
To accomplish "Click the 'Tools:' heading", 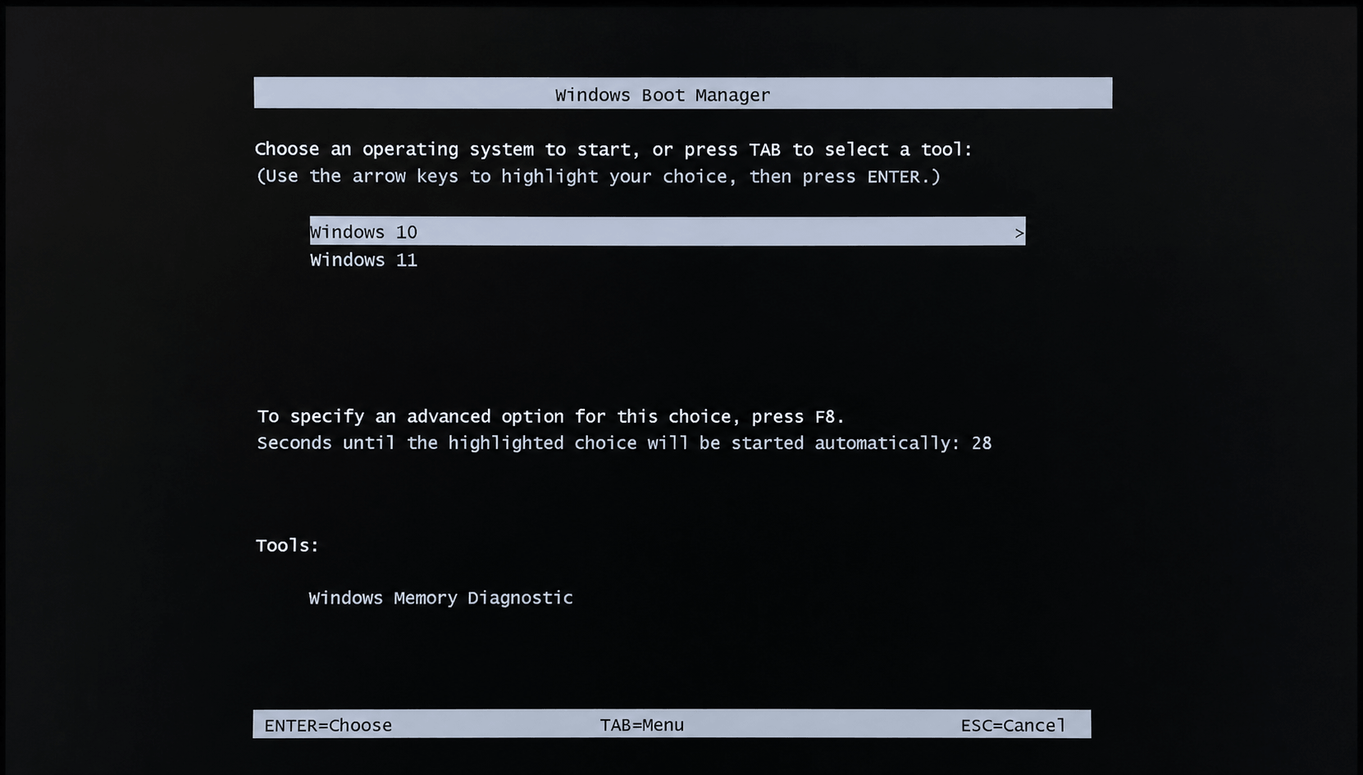I will point(287,546).
